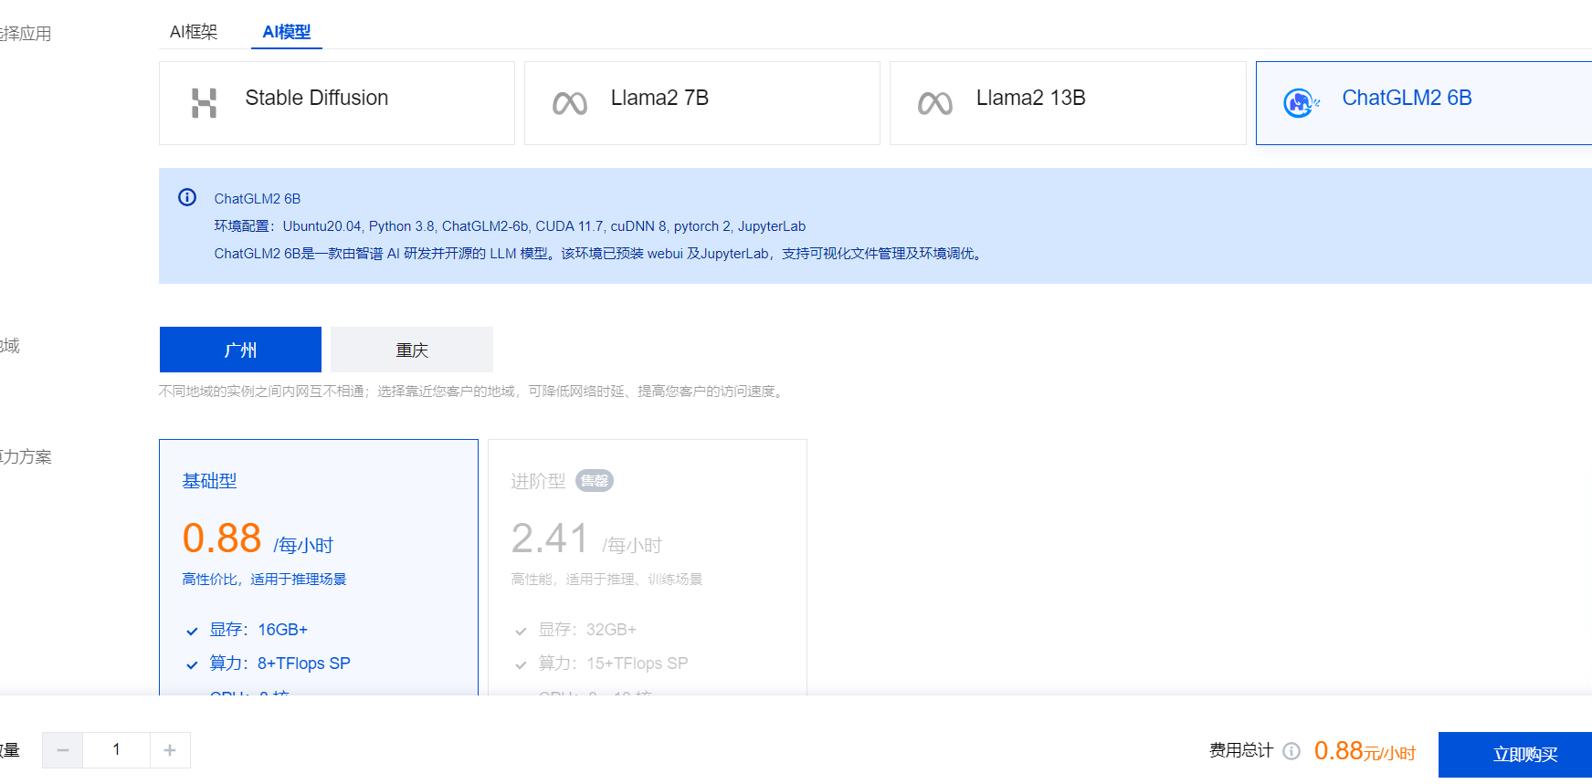The image size is (1592, 784).
Task: Click the 售罄 badge next to 进阶型
Action: click(595, 481)
